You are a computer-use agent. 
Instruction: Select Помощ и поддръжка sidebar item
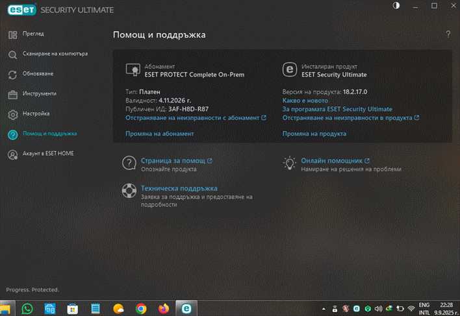click(49, 134)
